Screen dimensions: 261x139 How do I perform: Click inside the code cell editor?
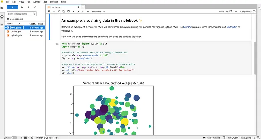[156, 58]
